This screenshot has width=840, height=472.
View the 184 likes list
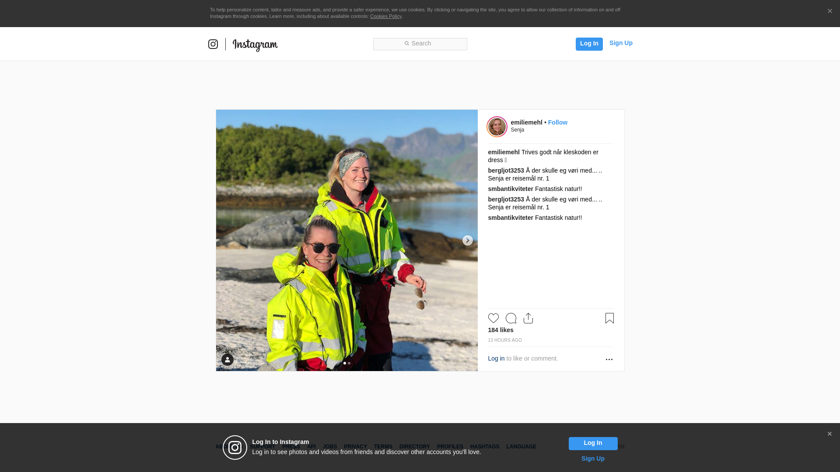tap(500, 330)
